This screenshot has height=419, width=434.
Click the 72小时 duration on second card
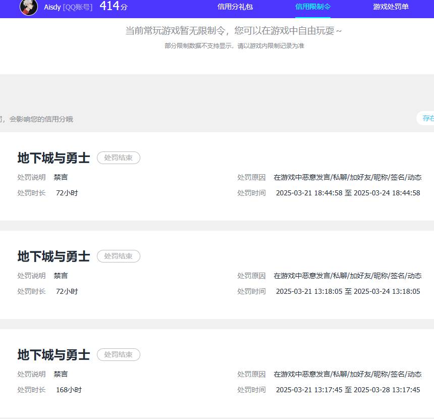tap(66, 291)
